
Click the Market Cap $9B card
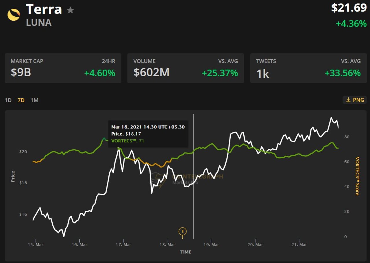(x=63, y=68)
